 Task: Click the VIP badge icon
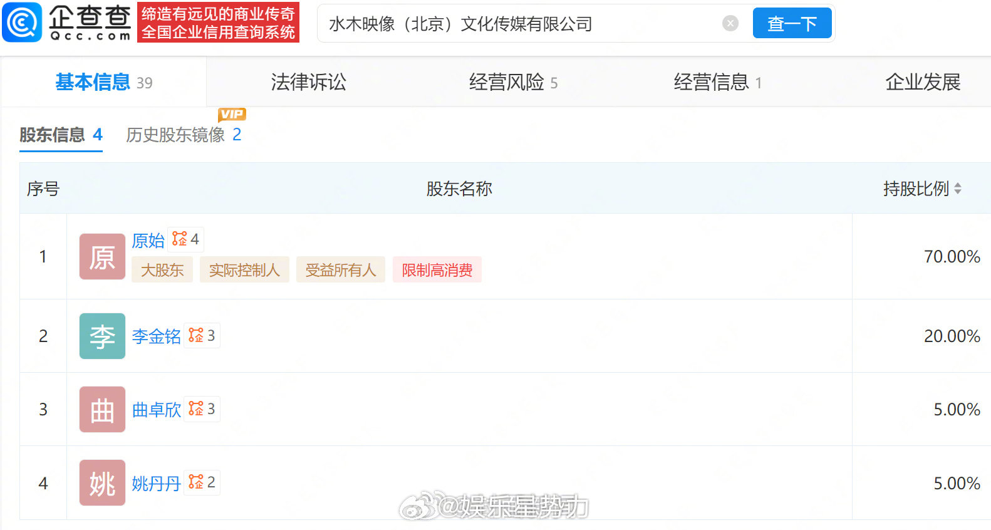[232, 114]
